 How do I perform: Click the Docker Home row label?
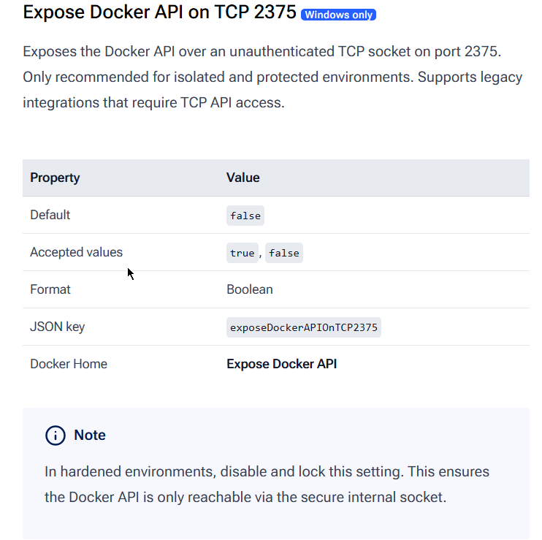click(69, 364)
